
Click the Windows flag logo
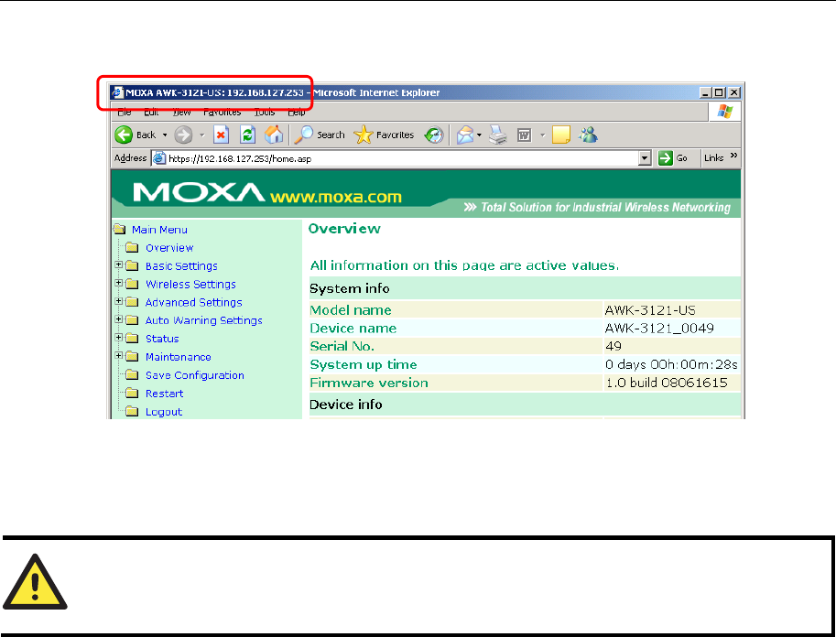725,112
